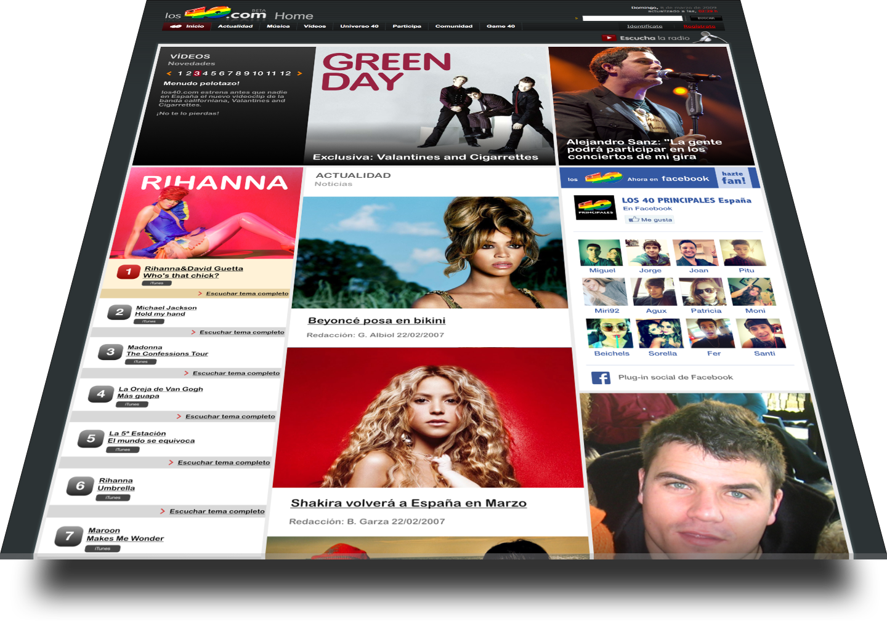
Task: Click the rank 2 badge icon
Action: [119, 312]
